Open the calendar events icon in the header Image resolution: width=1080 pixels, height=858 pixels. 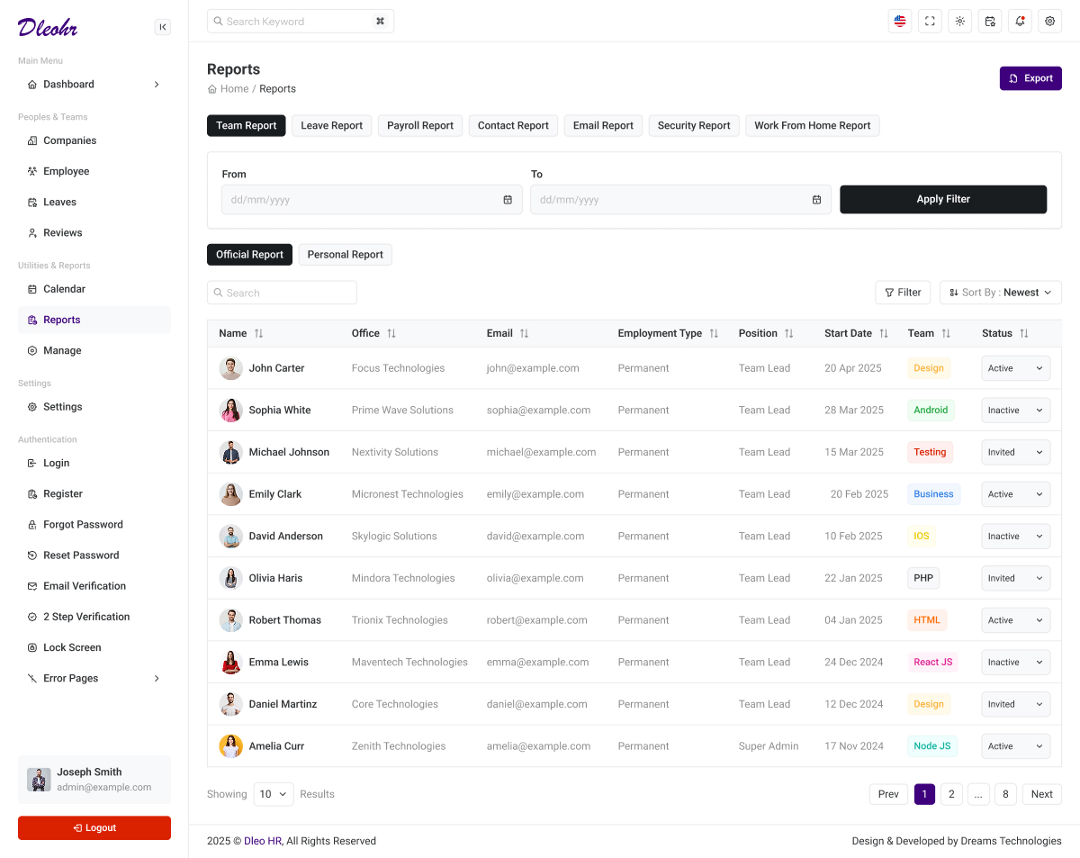(989, 21)
